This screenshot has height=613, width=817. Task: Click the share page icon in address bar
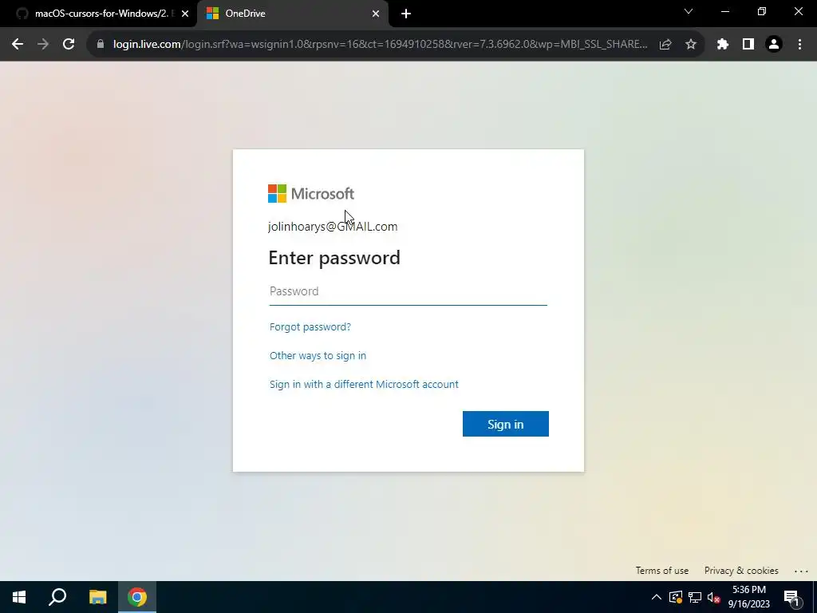(665, 45)
